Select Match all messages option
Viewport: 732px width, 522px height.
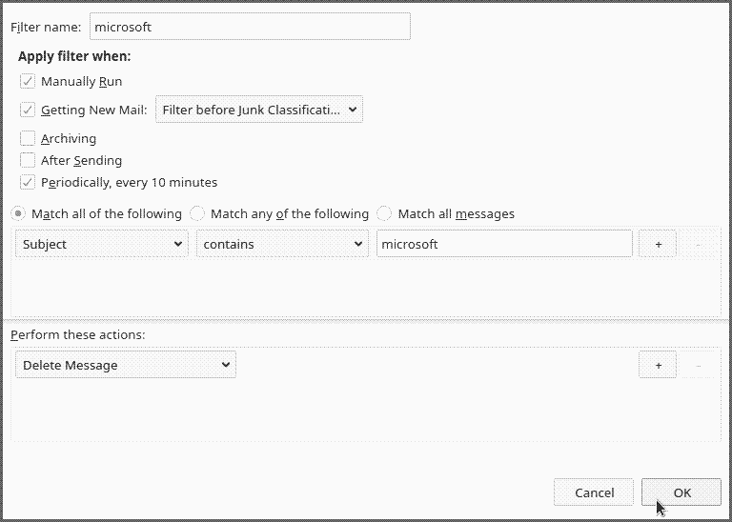coord(384,213)
